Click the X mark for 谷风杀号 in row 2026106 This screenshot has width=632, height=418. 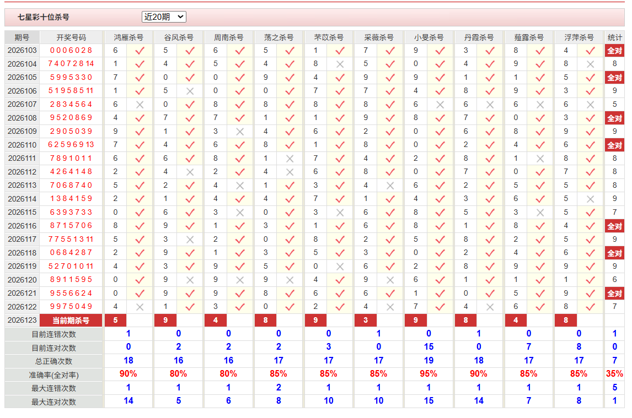click(x=190, y=91)
